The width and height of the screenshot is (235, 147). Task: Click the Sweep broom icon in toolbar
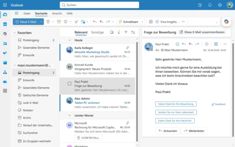click(76, 22)
